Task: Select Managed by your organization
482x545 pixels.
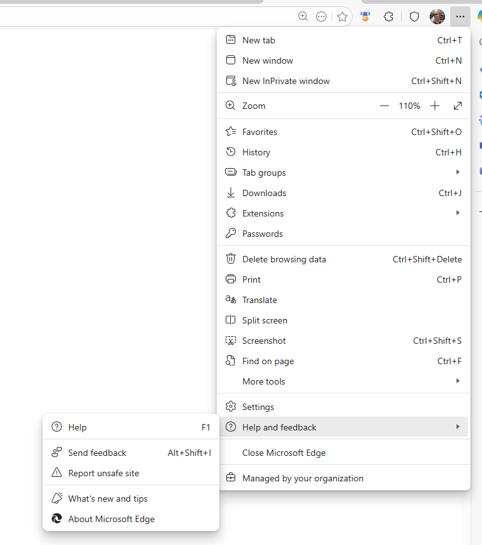Action: click(344, 478)
